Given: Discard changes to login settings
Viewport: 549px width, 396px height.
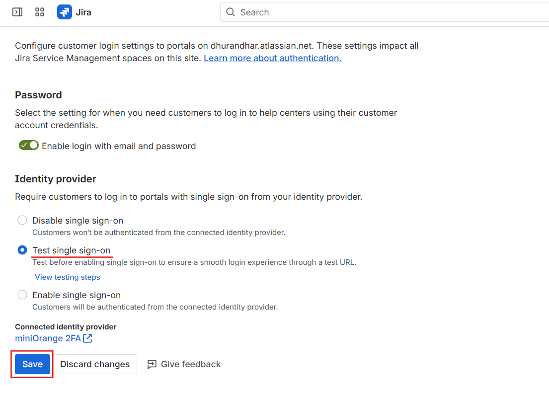Looking at the screenshot, I should click(94, 364).
